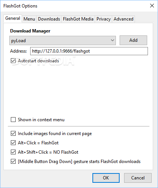This screenshot has height=188, width=158.
Task: Toggle Include images found in current page
Action: click(x=13, y=134)
